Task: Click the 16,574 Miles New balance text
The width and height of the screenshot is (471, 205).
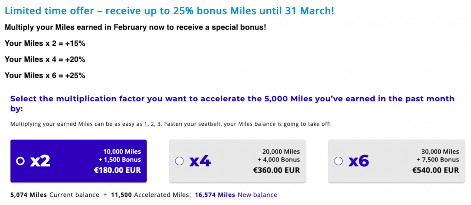Action: pyautogui.click(x=236, y=195)
